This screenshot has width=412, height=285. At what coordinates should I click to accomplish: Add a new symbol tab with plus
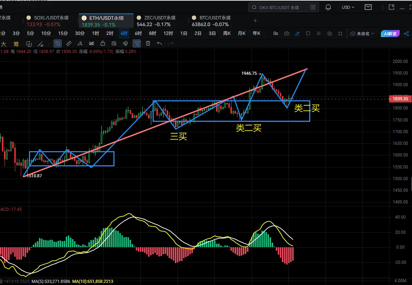click(x=255, y=21)
